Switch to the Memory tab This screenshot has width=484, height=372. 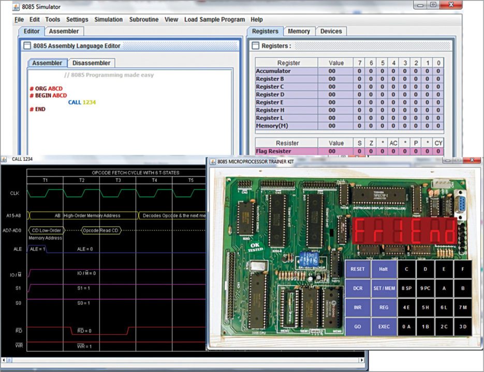[299, 32]
